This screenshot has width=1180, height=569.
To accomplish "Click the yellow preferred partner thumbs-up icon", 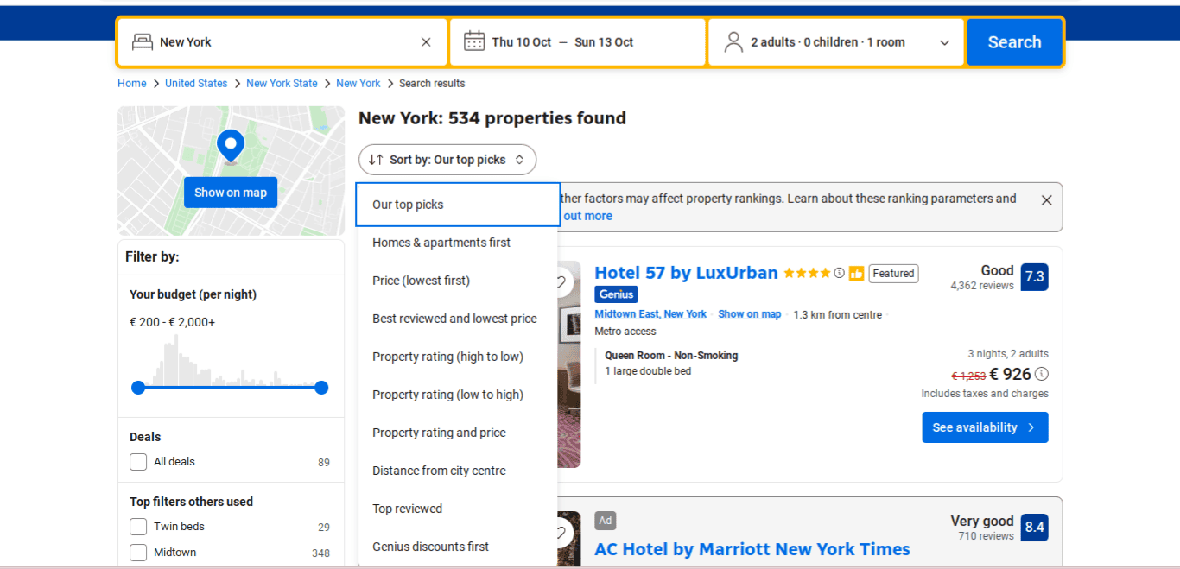I will pyautogui.click(x=856, y=274).
